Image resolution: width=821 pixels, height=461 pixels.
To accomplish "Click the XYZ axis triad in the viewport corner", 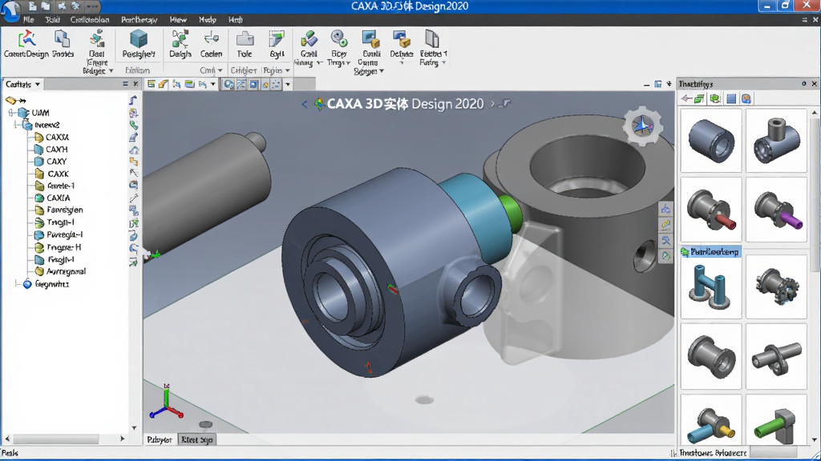I will pos(166,402).
